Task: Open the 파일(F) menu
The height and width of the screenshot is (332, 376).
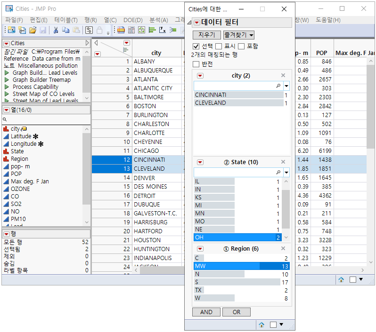Action: tap(14, 20)
